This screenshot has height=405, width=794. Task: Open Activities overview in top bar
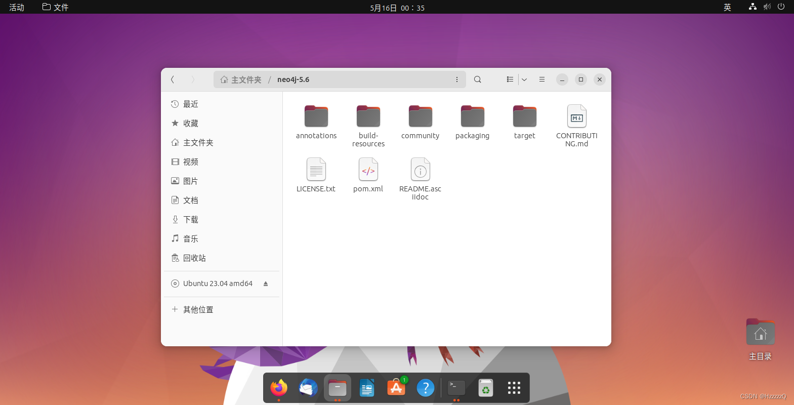coord(17,7)
